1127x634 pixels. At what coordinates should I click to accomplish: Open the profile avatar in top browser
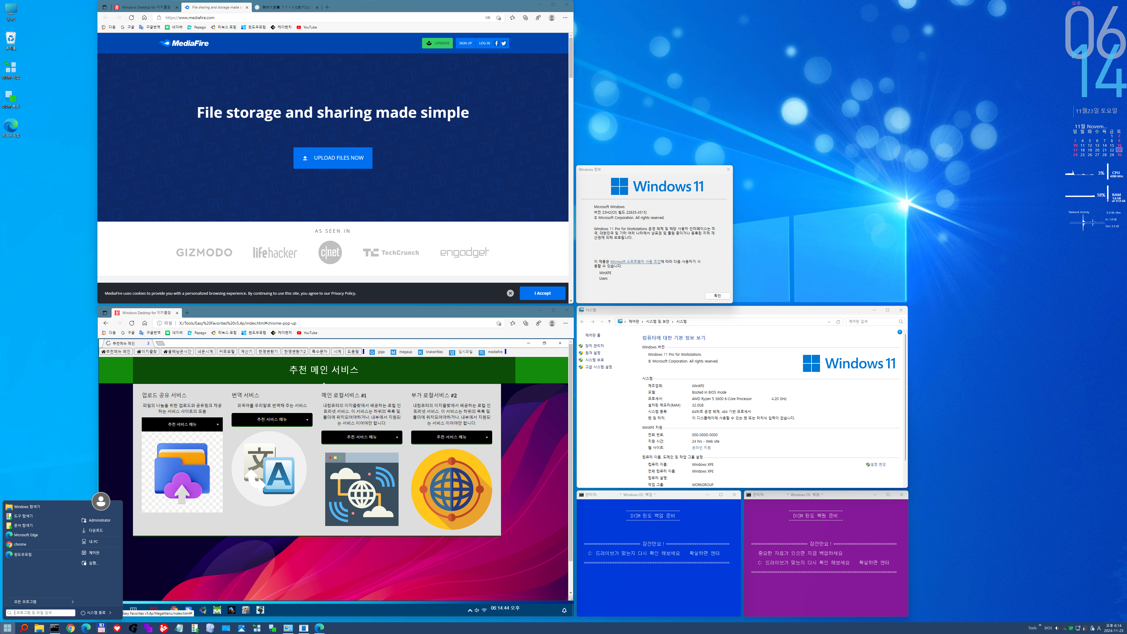point(552,18)
